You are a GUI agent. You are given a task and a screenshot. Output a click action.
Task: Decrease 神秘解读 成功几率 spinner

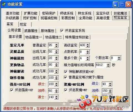point(56,73)
